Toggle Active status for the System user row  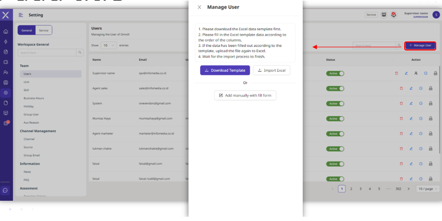(x=335, y=103)
